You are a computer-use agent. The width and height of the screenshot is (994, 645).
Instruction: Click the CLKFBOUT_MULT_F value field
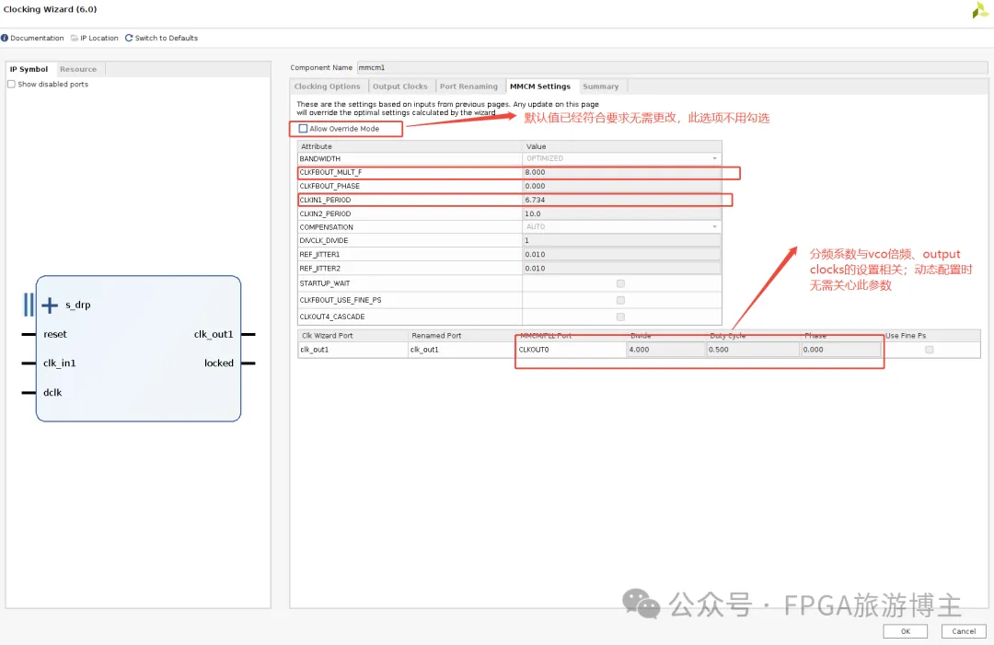click(x=622, y=172)
